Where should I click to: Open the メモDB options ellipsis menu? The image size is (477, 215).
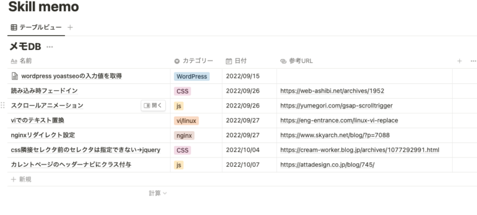tap(49, 47)
